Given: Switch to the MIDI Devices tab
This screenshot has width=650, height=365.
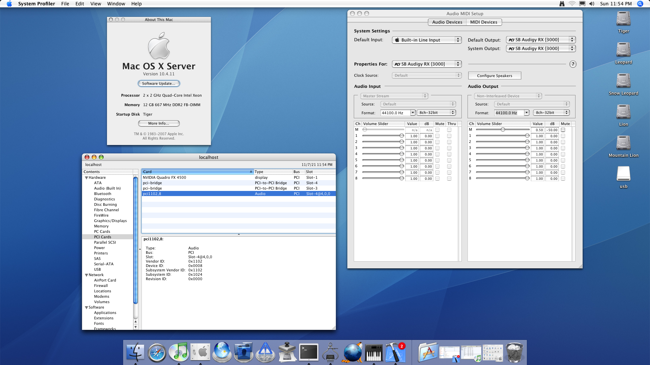Looking at the screenshot, I should coord(483,22).
